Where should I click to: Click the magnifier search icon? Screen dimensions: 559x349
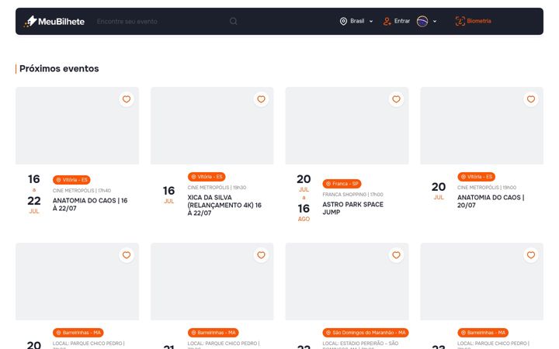coord(234,22)
